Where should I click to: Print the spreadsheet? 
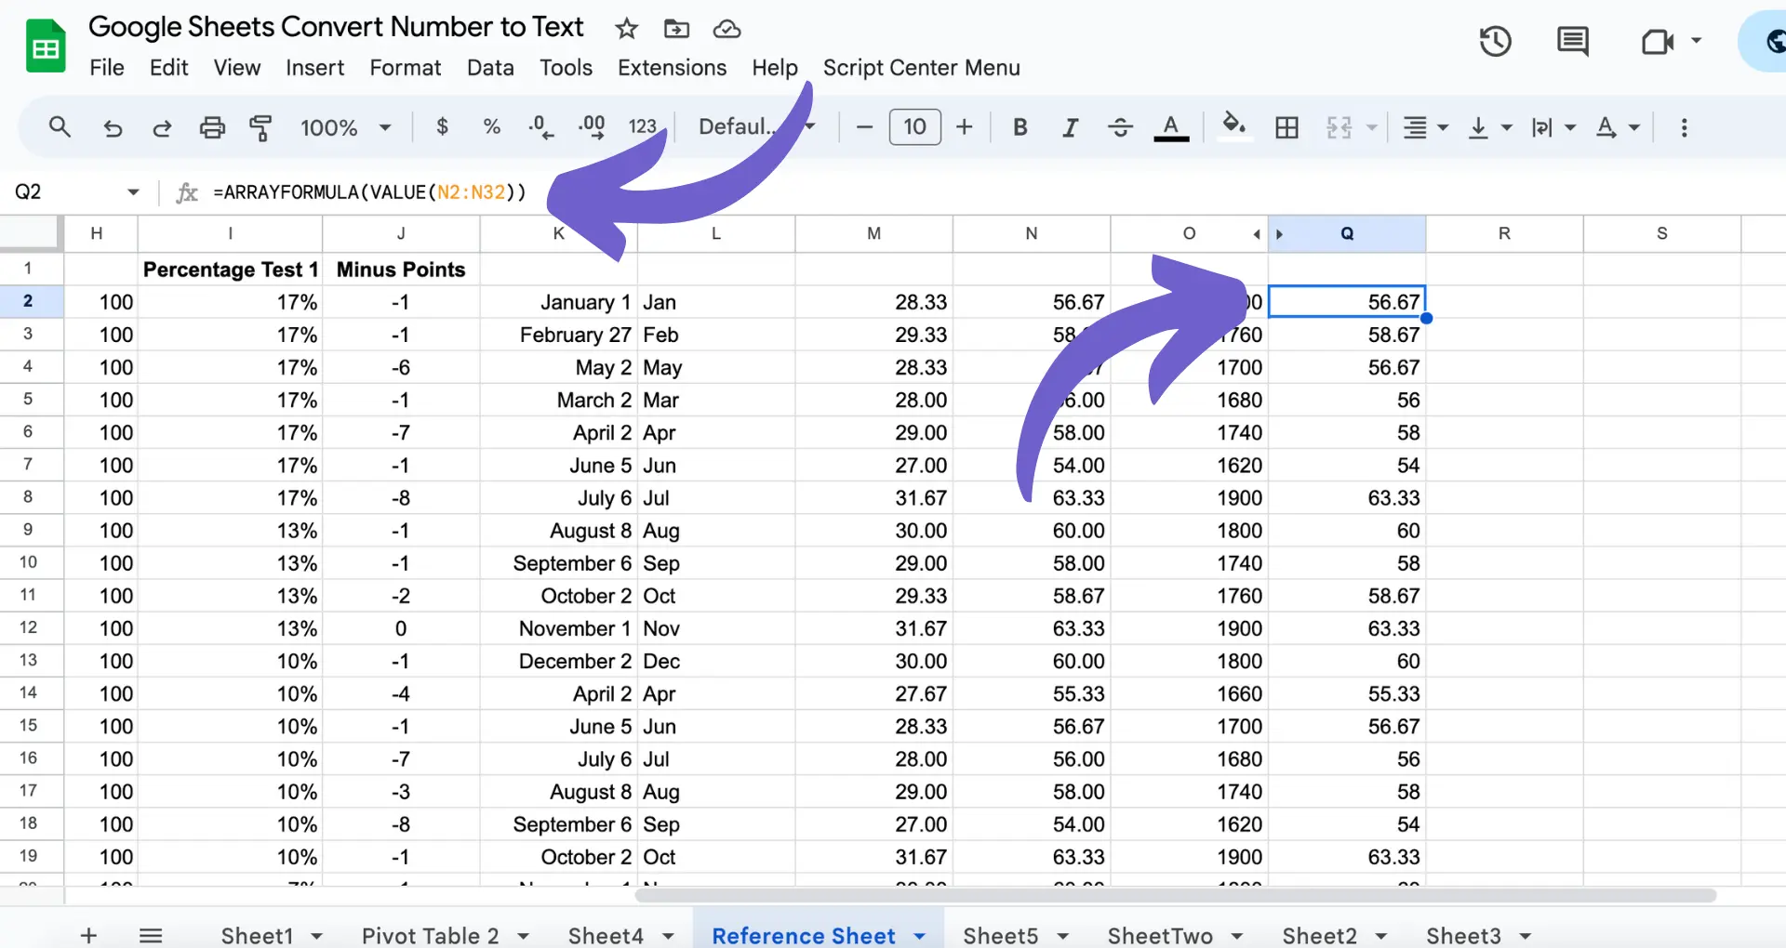click(212, 127)
